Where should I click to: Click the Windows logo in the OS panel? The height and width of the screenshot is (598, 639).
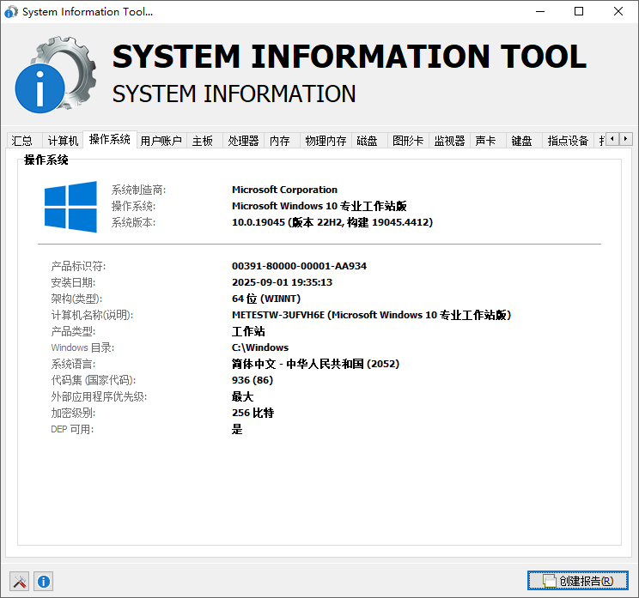click(70, 207)
